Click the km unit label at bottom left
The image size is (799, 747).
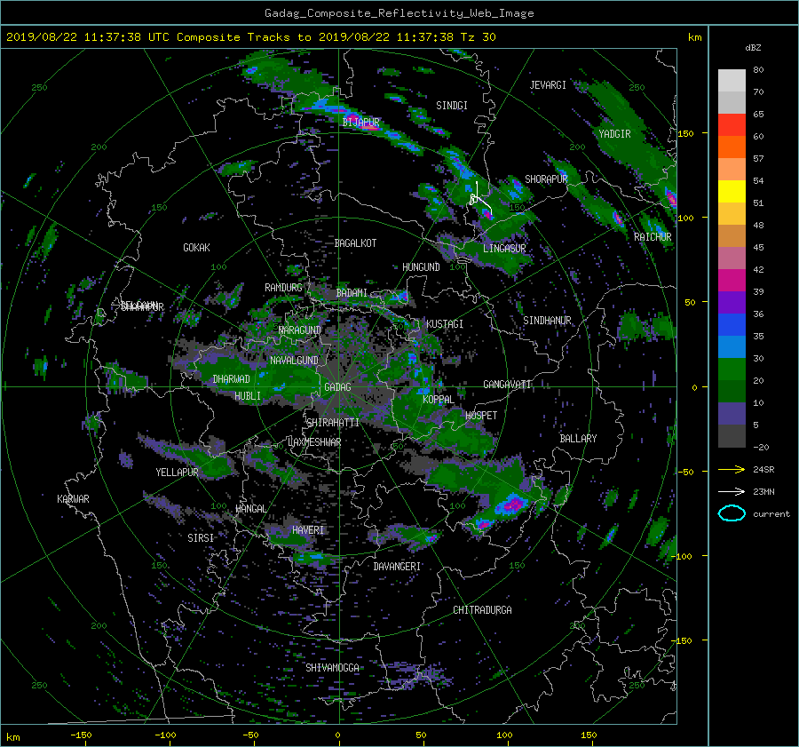click(12, 737)
